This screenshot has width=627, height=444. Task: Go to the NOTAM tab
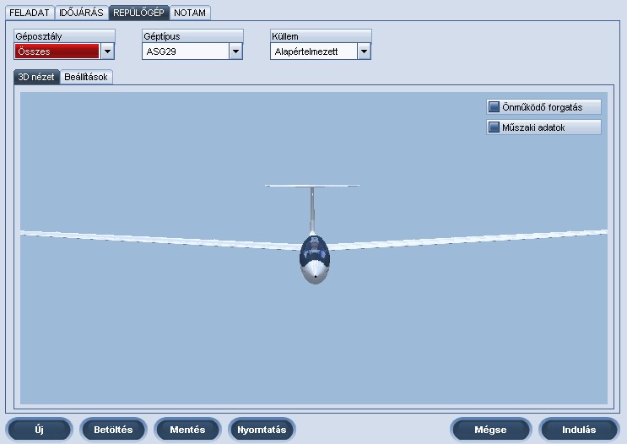[x=190, y=14]
